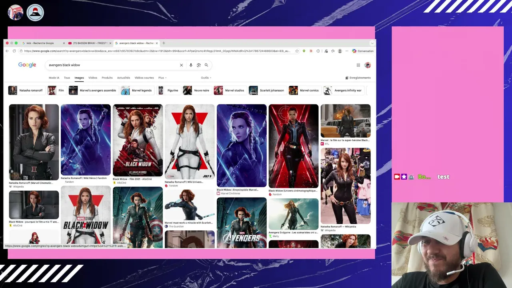This screenshot has height=288, width=512.
Task: Close the BASSEM BRAIKI YouTube tab
Action: pyautogui.click(x=110, y=43)
